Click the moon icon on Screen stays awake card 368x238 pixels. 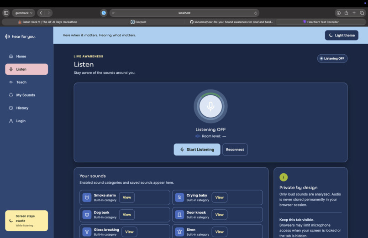(x=11, y=220)
